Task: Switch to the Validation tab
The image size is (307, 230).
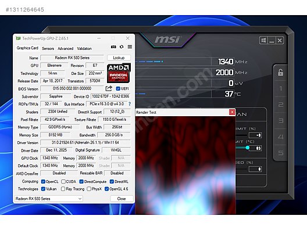Action: pos(84,49)
